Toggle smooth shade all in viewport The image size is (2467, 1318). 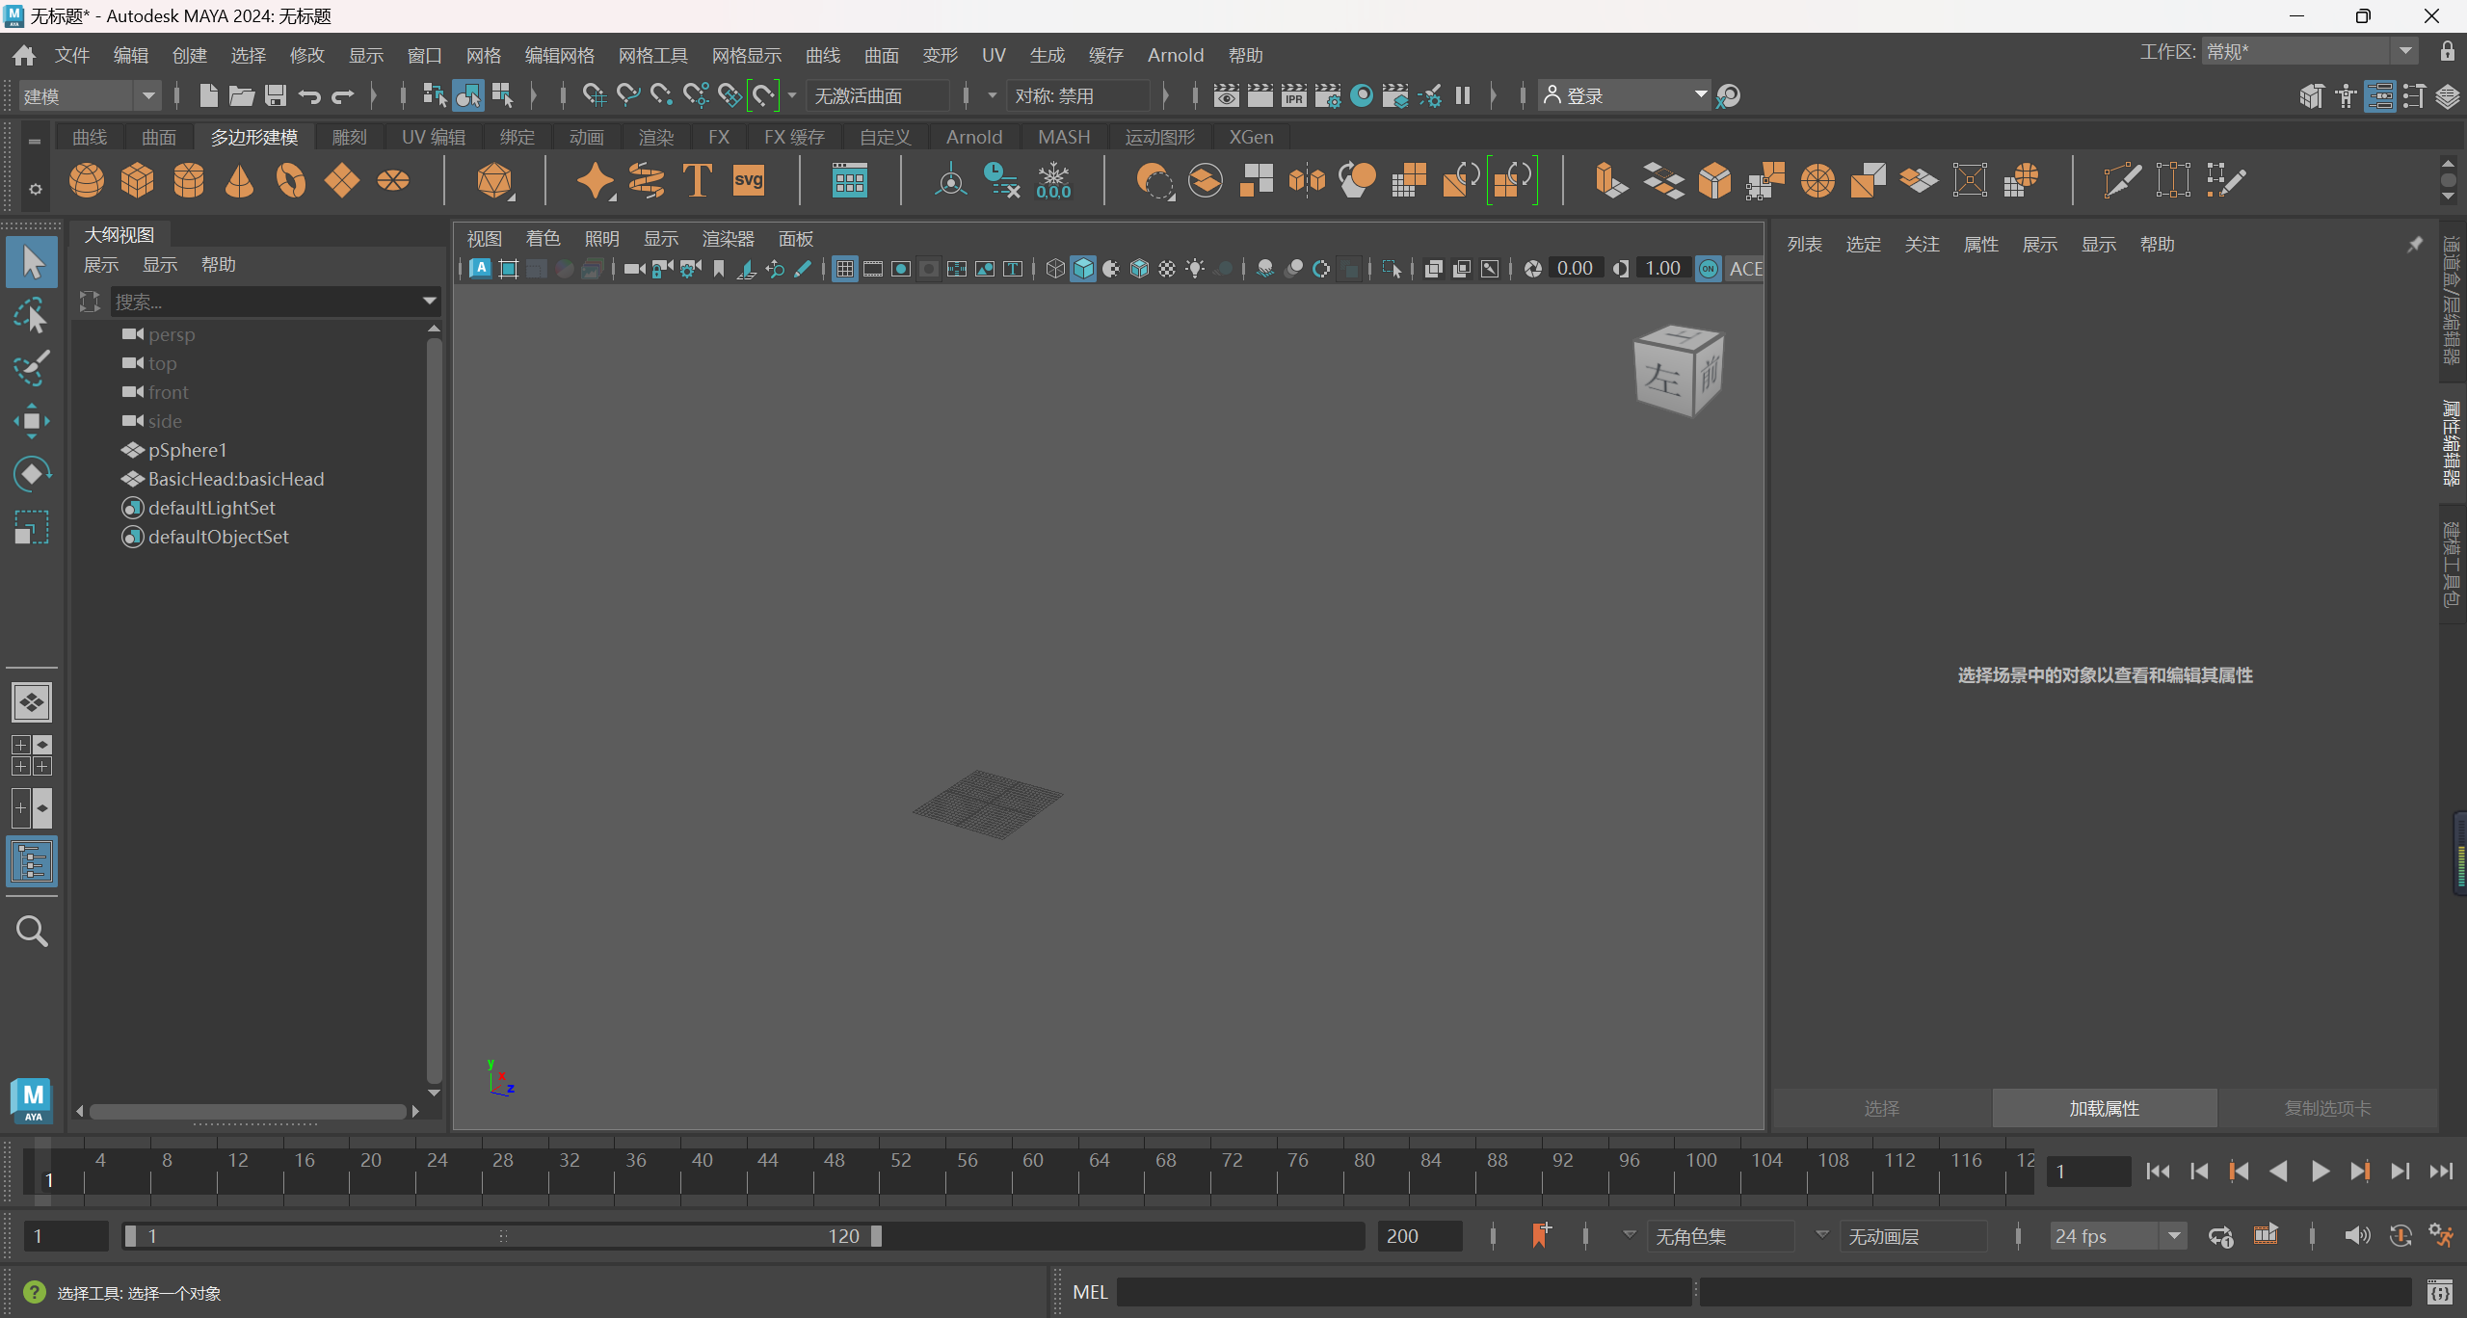click(1083, 269)
